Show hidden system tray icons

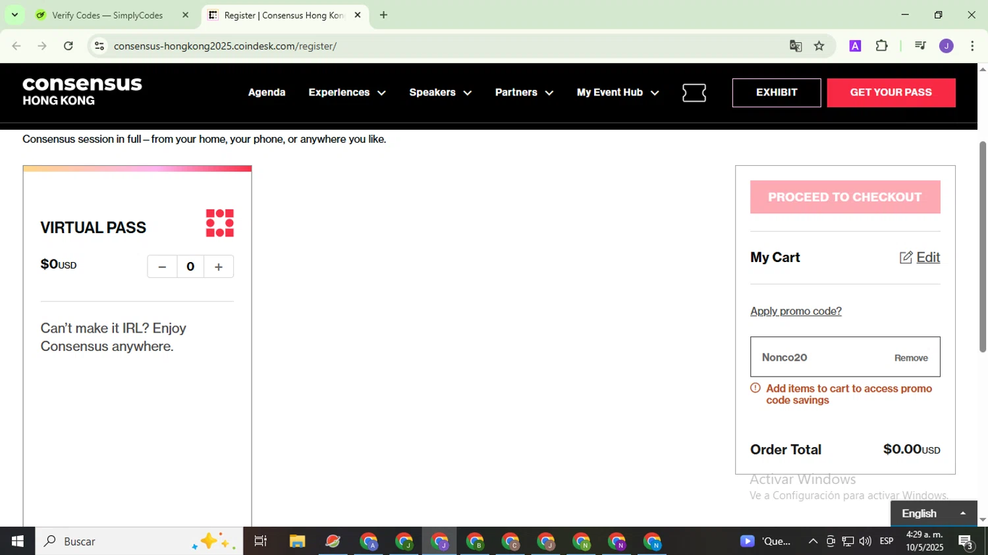tap(813, 541)
